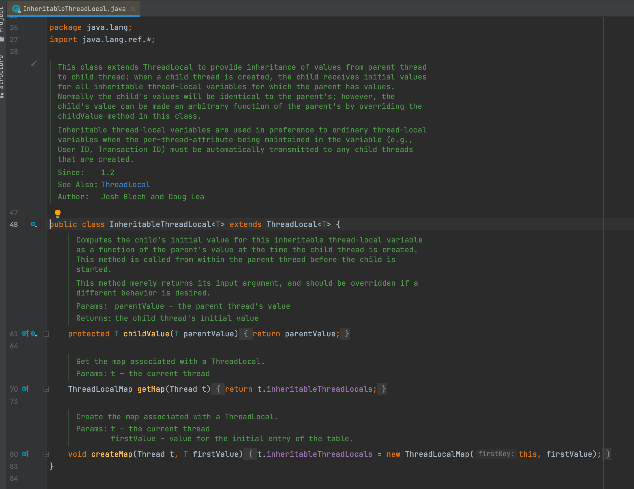Click the overrides gutter icon at line 80
Viewport: 634px width, 489px height.
(x=25, y=454)
